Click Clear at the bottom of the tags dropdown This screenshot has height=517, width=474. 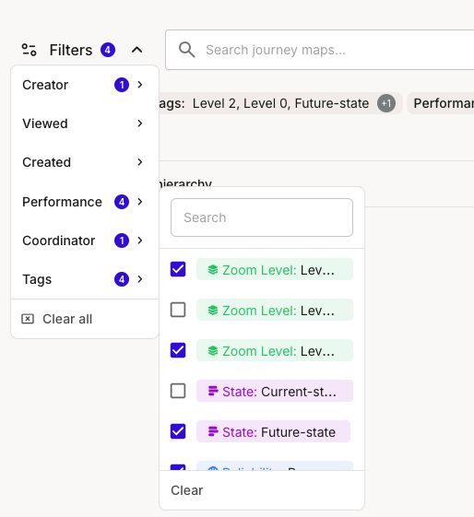click(187, 490)
